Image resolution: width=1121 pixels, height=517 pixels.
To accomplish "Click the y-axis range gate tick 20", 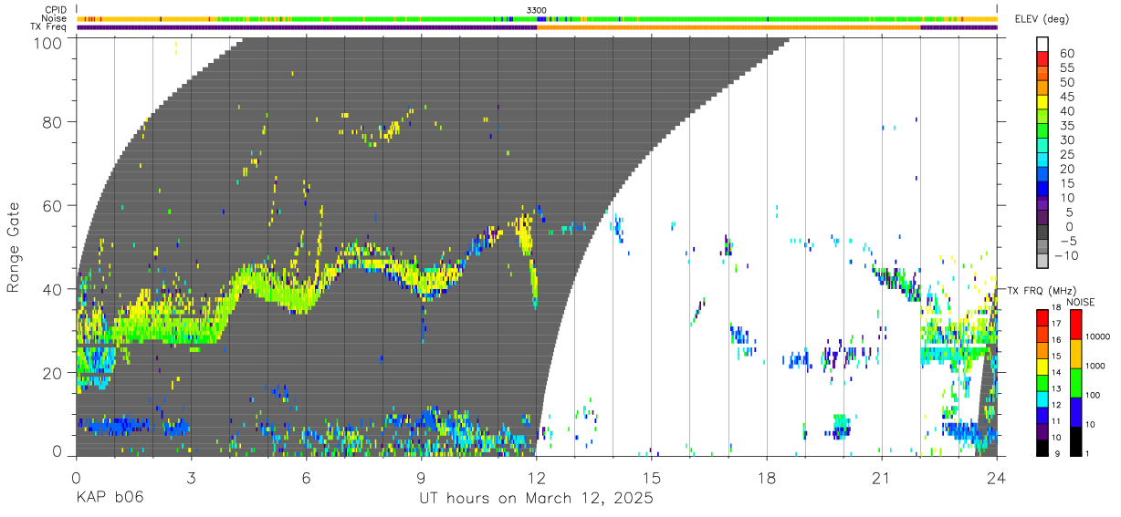I will 54,372.
